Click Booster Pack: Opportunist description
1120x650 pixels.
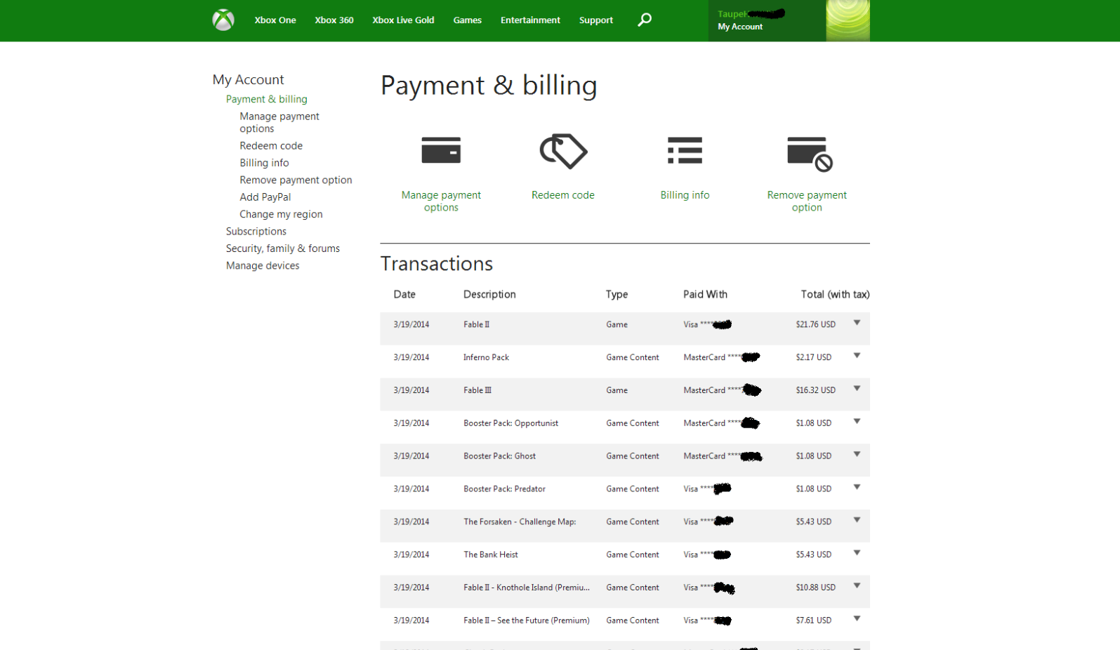510,423
